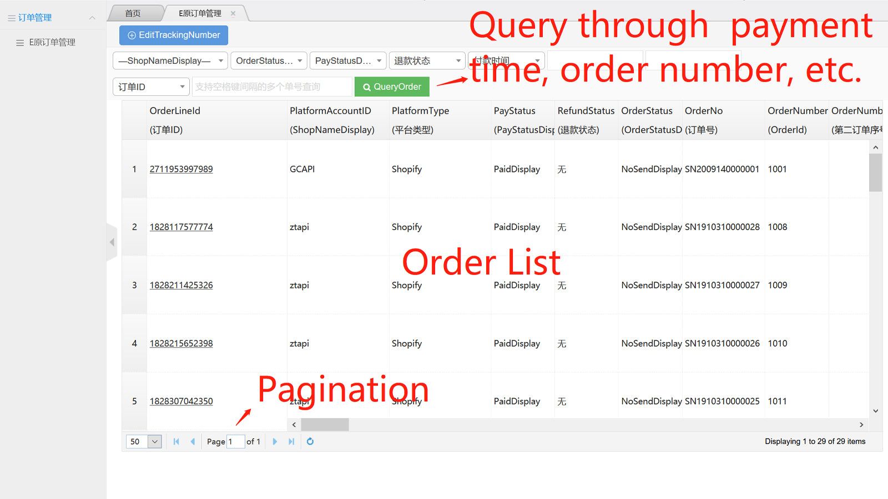Open the PayStatusDisplay filter dropdown
This screenshot has height=499, width=888.
(x=348, y=61)
